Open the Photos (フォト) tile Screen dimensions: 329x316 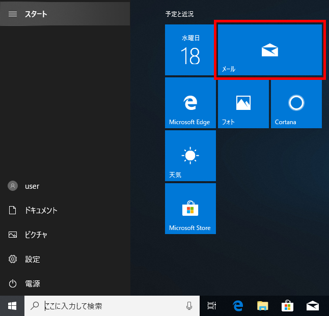[243, 103]
